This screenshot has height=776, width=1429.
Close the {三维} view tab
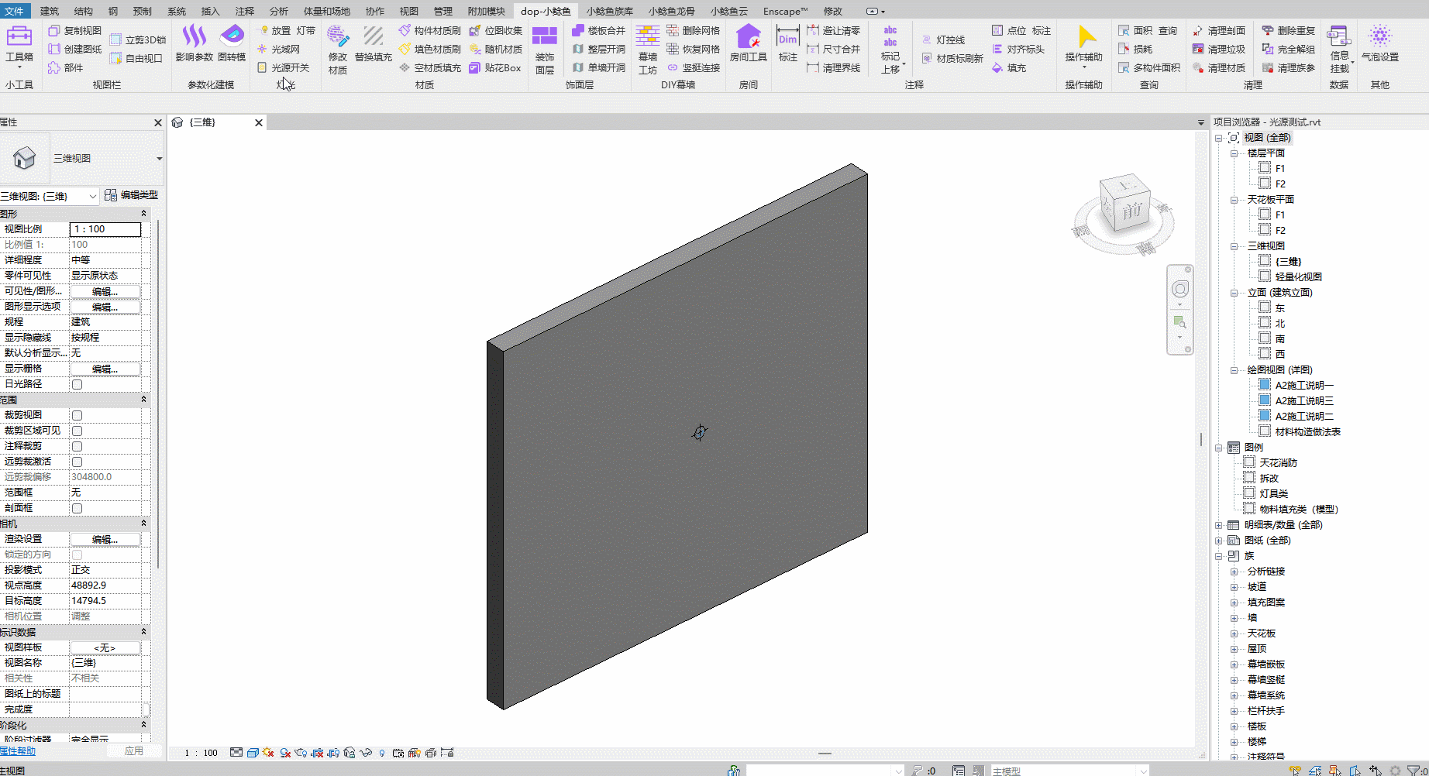[x=259, y=122]
